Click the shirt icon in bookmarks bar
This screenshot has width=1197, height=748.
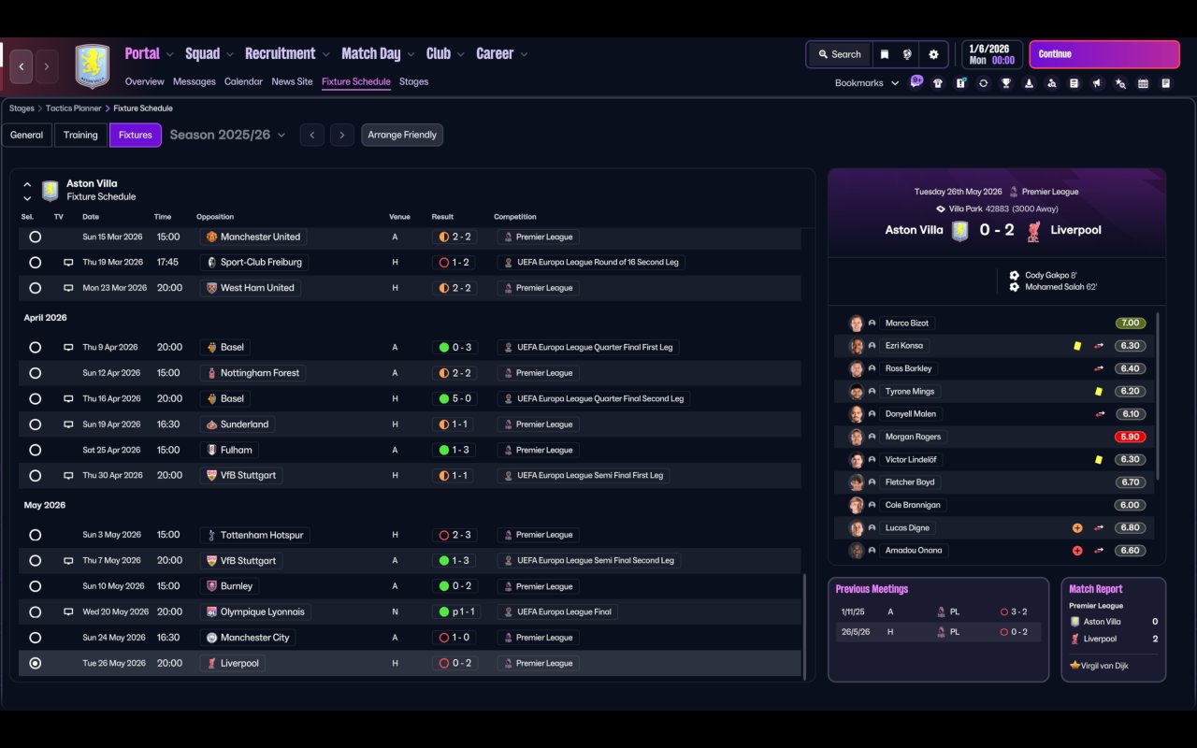pos(938,83)
